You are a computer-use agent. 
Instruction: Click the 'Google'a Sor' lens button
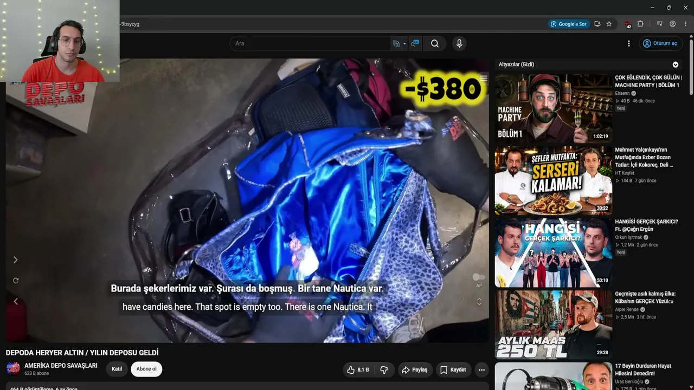tap(569, 24)
